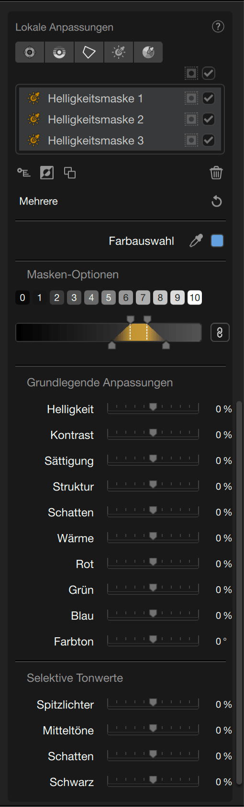Click the duplicate mask icon

(x=70, y=173)
